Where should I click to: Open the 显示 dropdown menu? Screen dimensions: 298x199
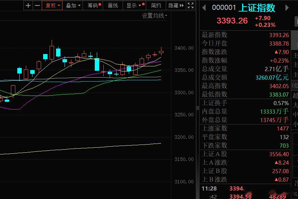coord(135,5)
